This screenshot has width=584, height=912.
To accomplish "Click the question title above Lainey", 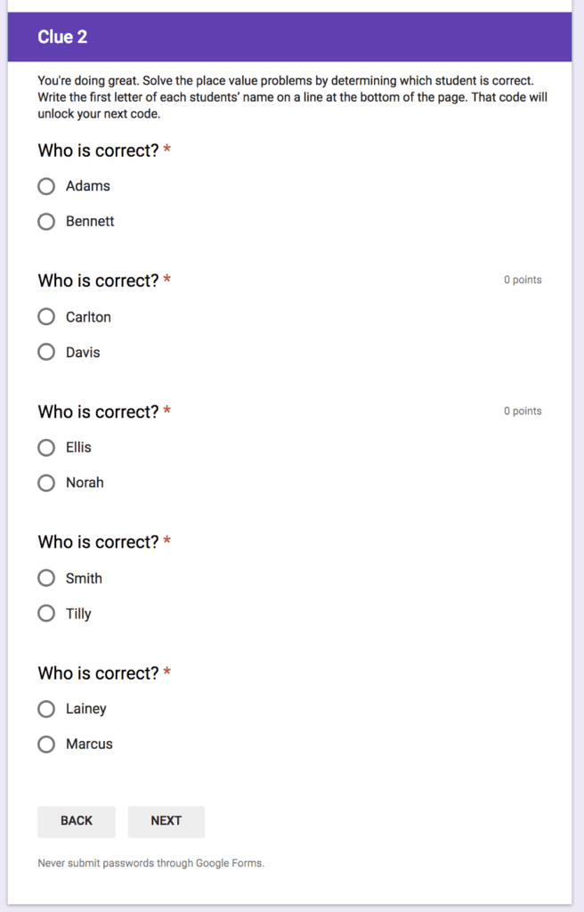I will pyautogui.click(x=98, y=673).
